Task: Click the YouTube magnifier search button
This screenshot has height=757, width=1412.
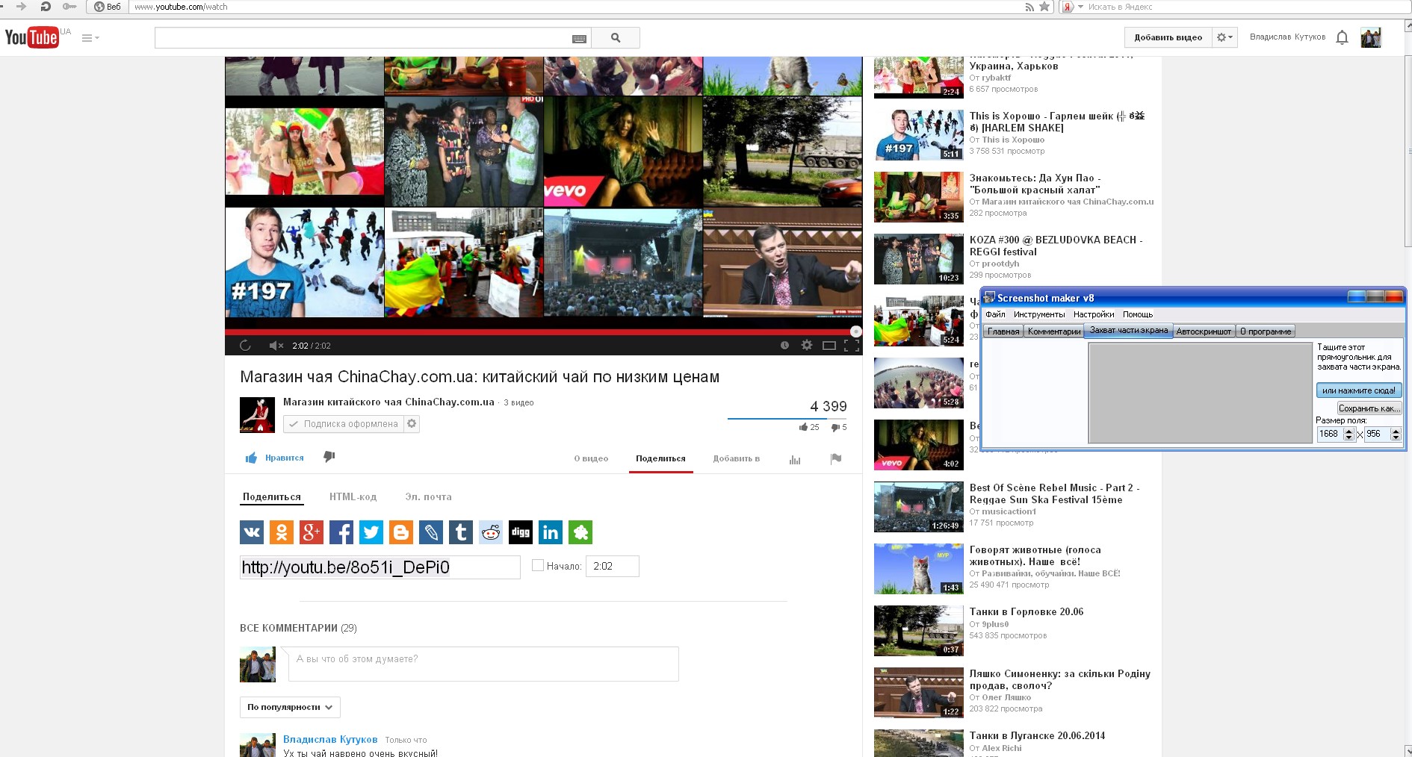Action: click(616, 37)
